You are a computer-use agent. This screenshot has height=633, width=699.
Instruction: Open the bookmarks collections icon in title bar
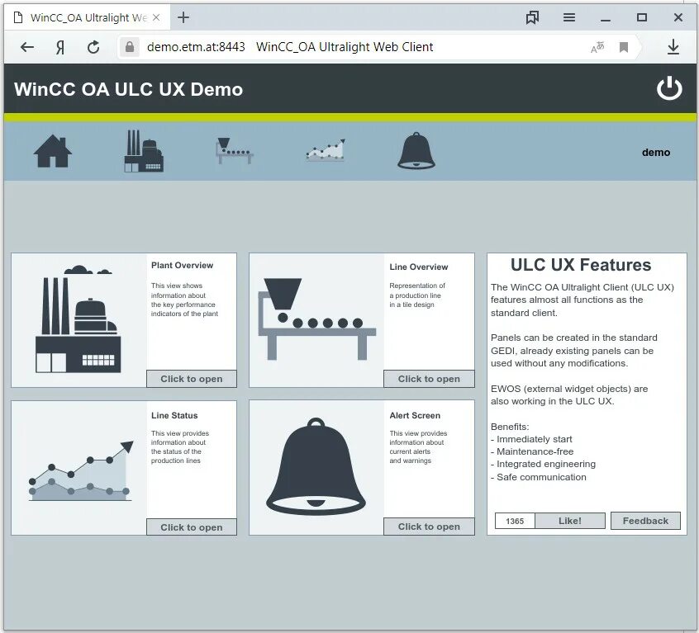(532, 17)
